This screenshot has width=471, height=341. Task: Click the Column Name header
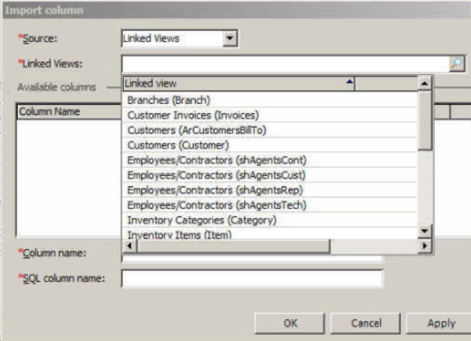pos(69,112)
